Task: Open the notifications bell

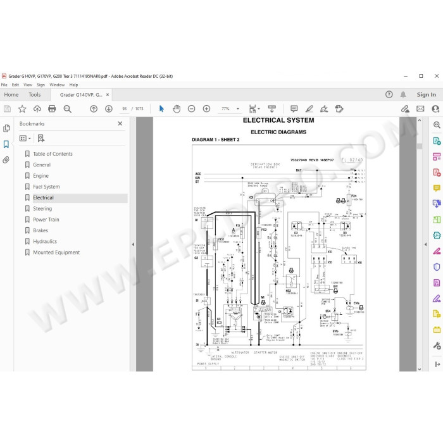Action: pyautogui.click(x=403, y=95)
